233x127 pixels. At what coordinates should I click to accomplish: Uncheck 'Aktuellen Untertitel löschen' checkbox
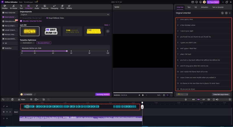21,21
